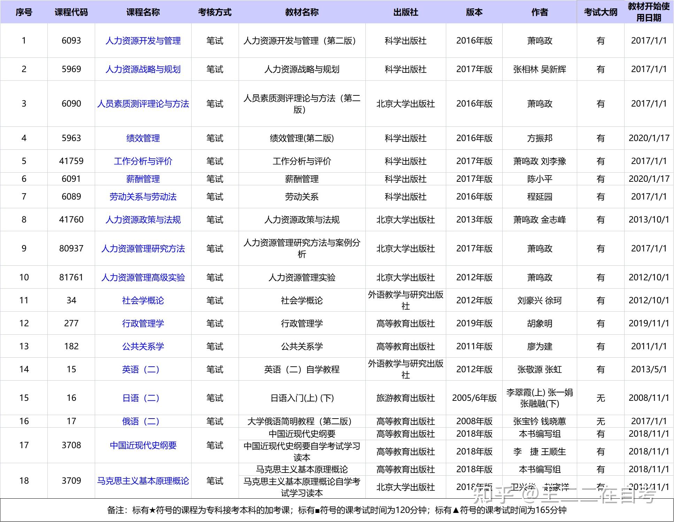Select version cell 2011年版
This screenshot has width=674, height=522.
[474, 346]
